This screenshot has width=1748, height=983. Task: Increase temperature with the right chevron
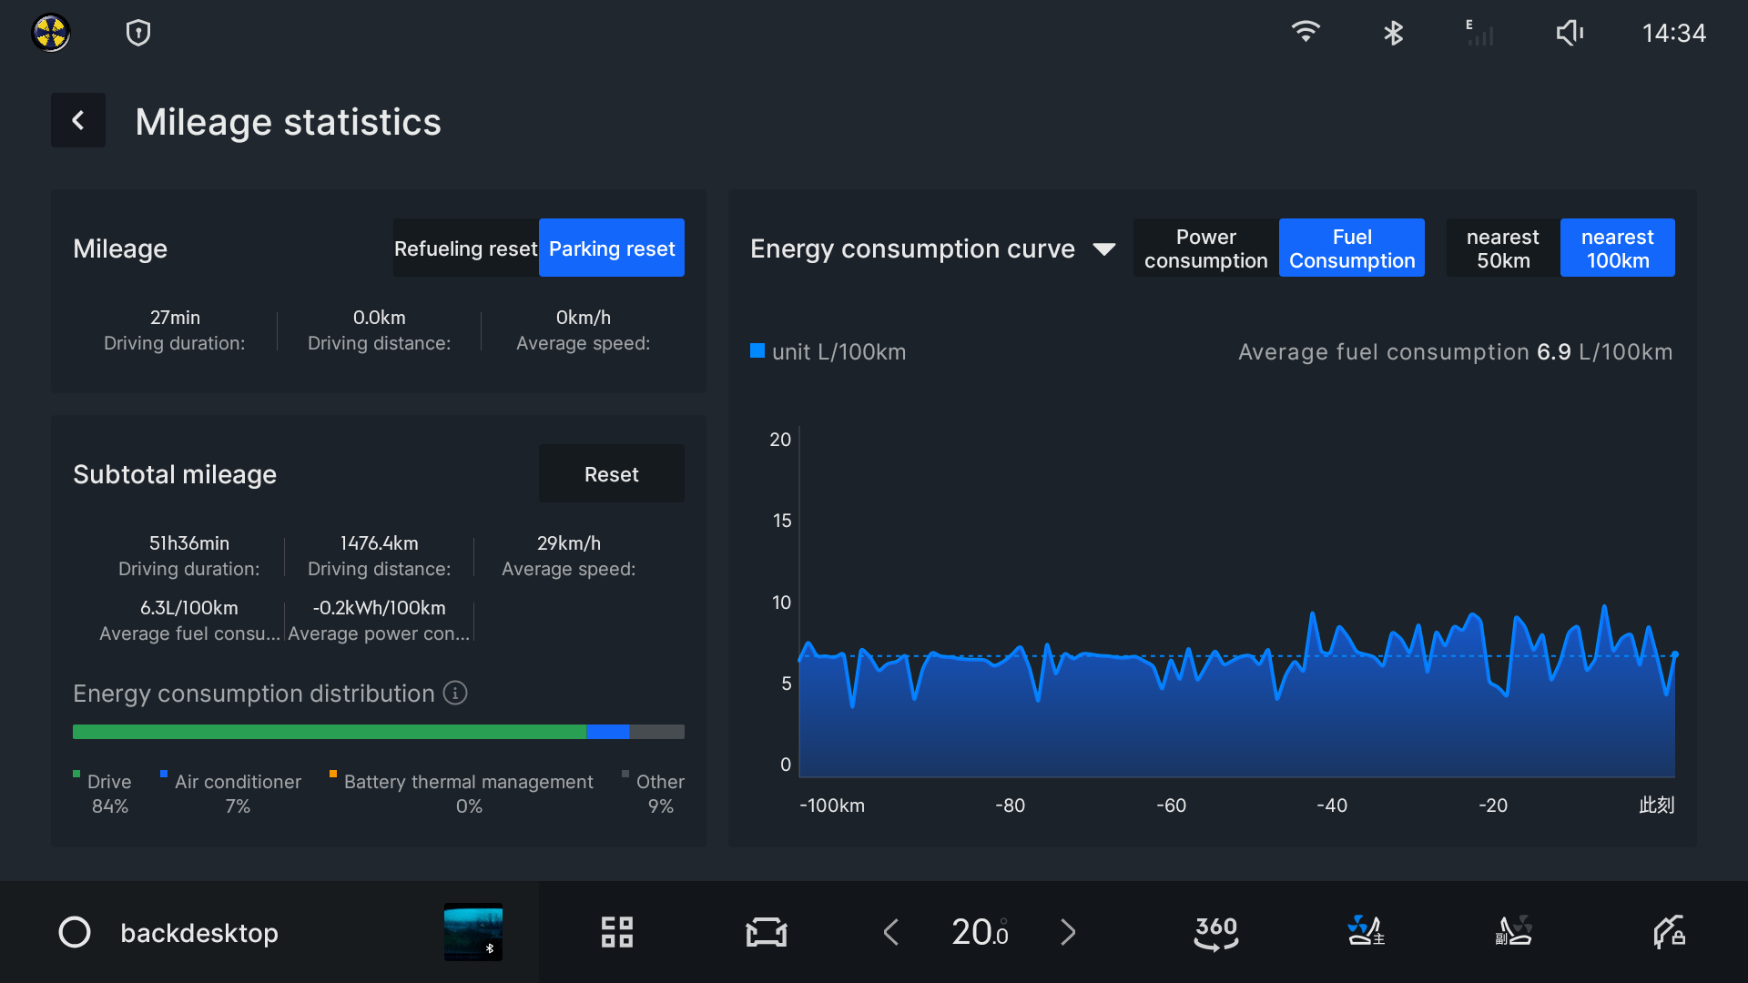pos(1068,932)
